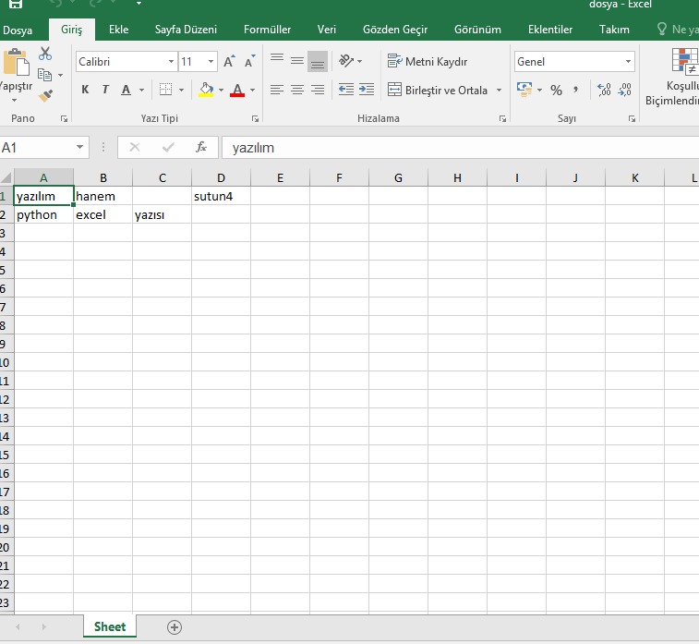Click the cell borders icon
The width and height of the screenshot is (699, 644).
[165, 90]
